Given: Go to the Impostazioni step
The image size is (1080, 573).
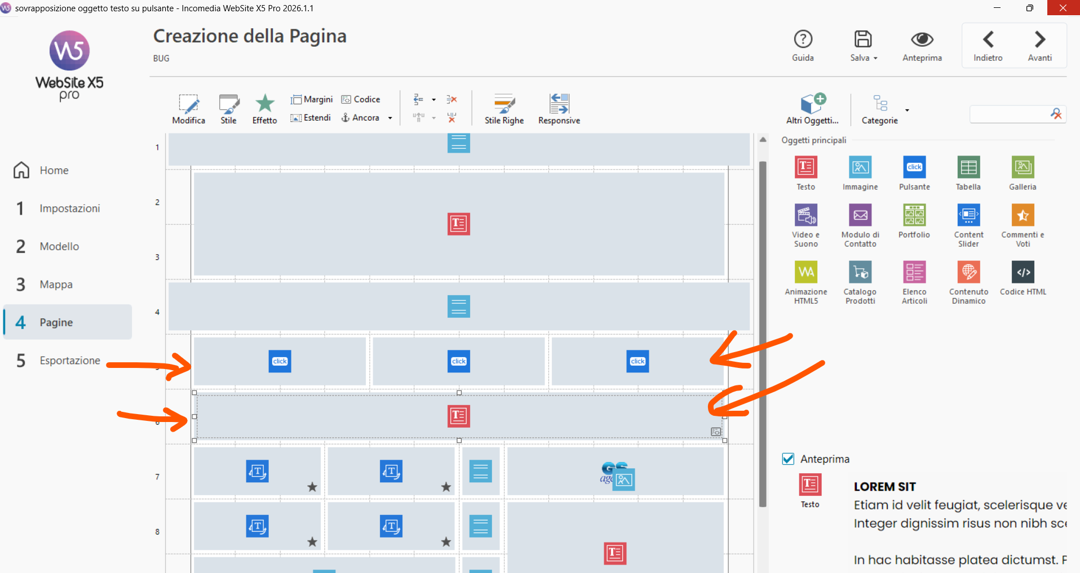Looking at the screenshot, I should click(x=69, y=208).
